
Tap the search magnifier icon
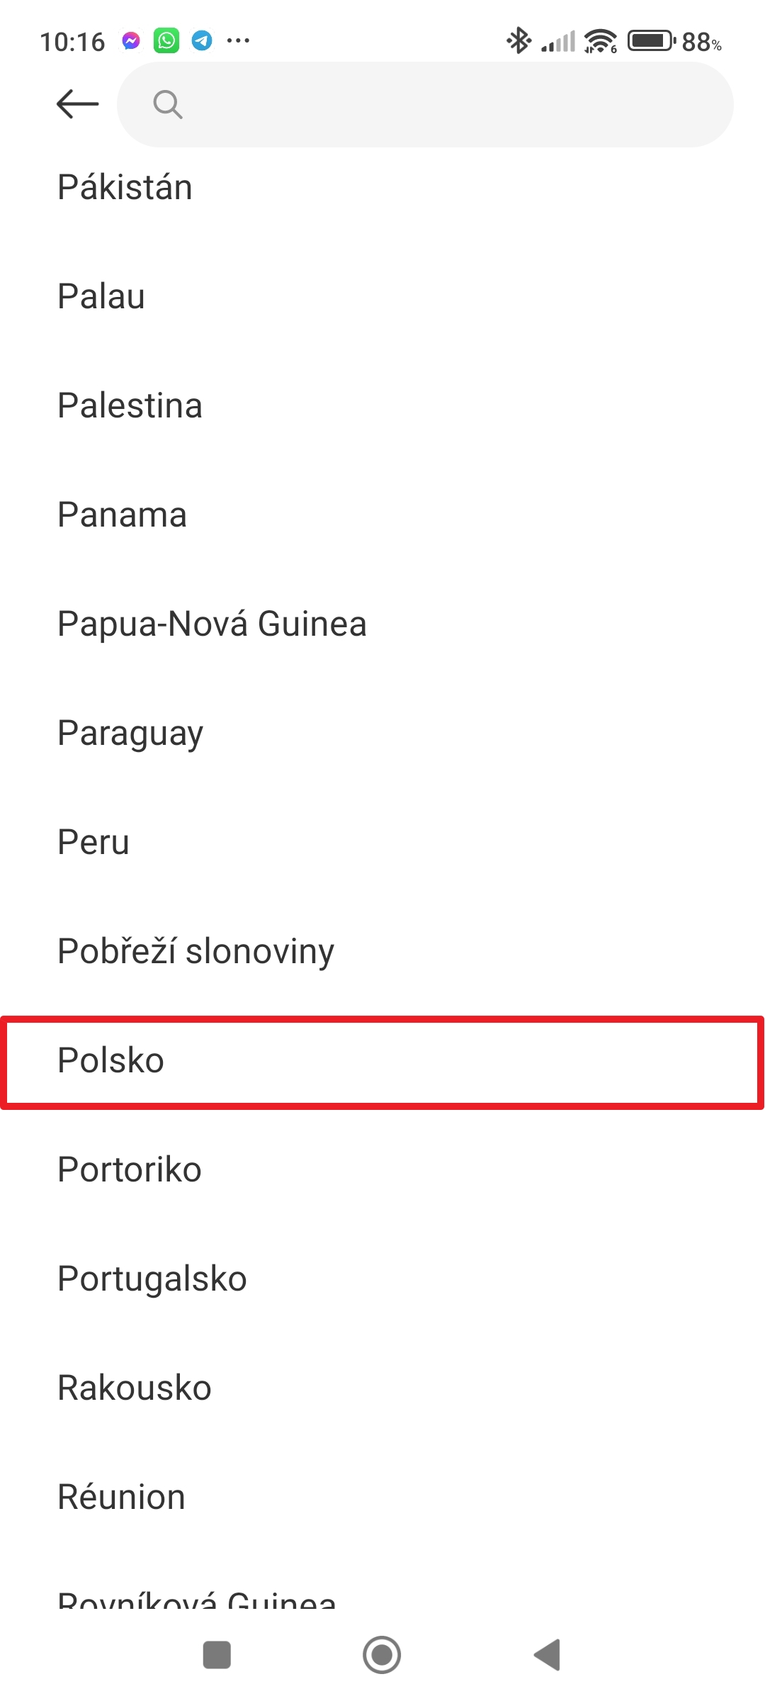click(x=168, y=105)
